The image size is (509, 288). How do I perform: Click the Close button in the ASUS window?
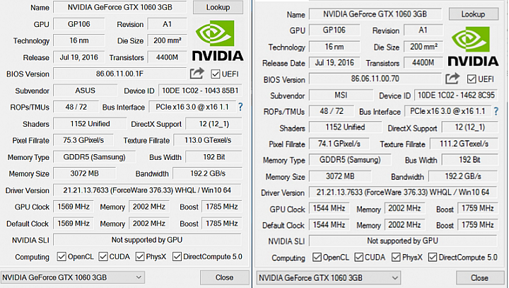coord(224,277)
